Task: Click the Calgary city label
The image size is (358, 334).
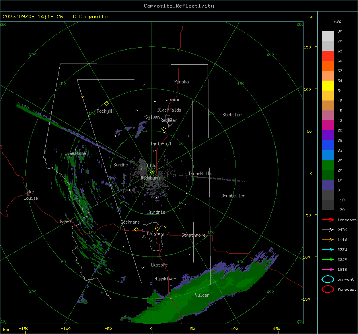Action: (155, 234)
